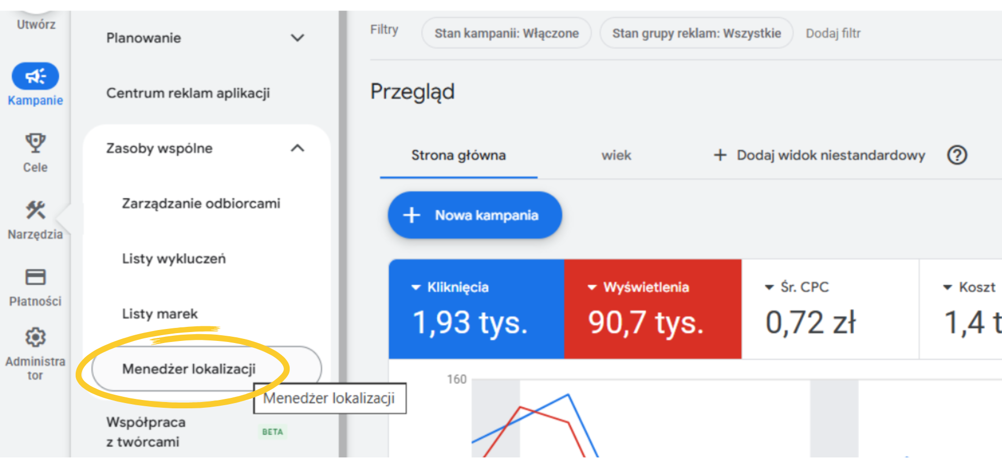Click the help question mark icon
Image resolution: width=1002 pixels, height=472 pixels.
pos(957,155)
